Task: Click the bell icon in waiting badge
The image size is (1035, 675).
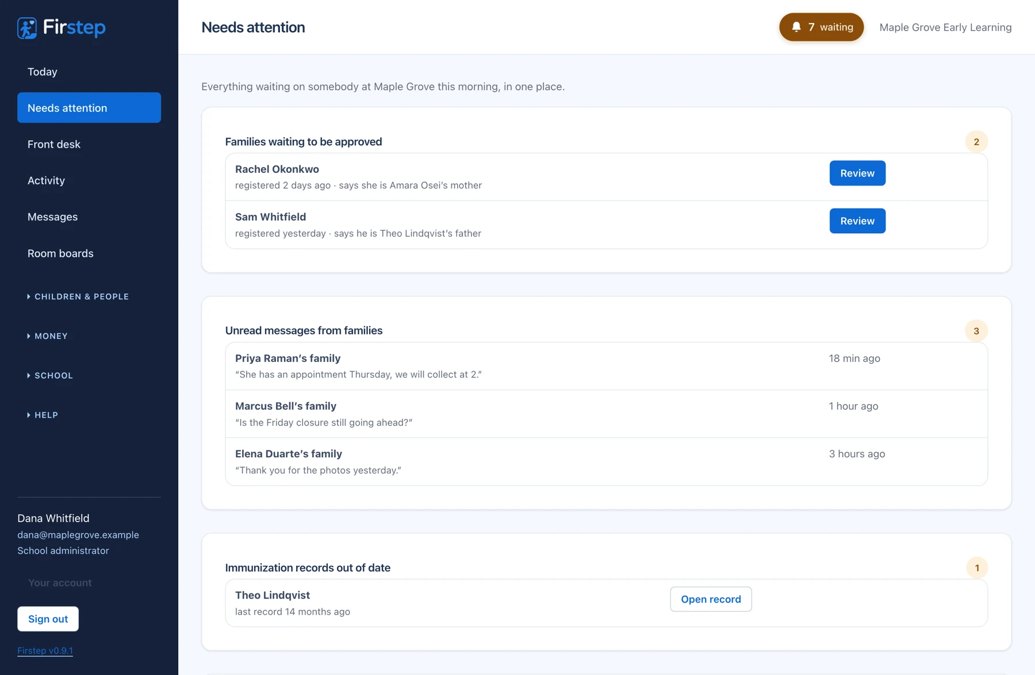Action: coord(796,27)
